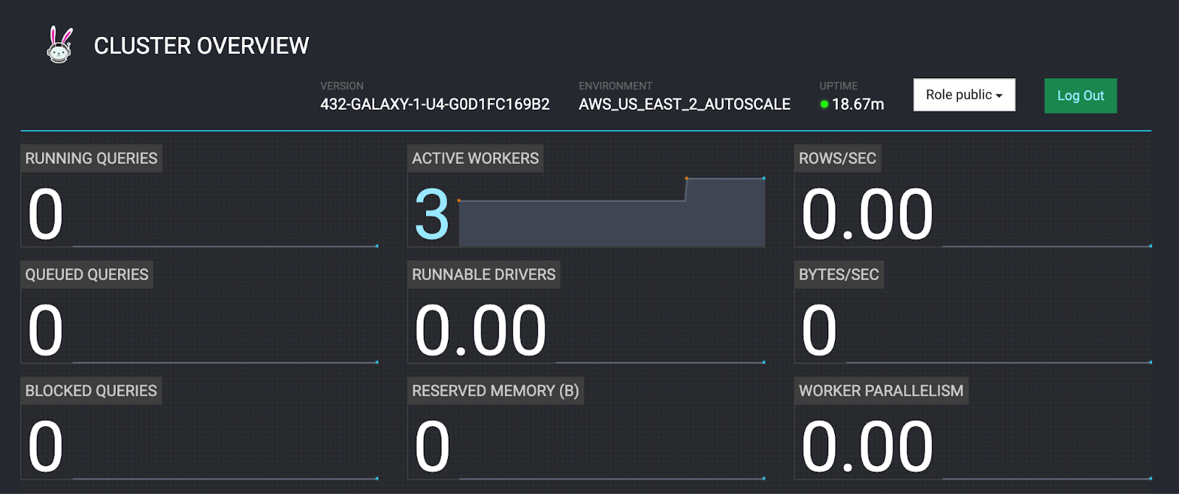Click the Worker Parallelism label
Image resolution: width=1179 pixels, height=494 pixels.
point(881,391)
